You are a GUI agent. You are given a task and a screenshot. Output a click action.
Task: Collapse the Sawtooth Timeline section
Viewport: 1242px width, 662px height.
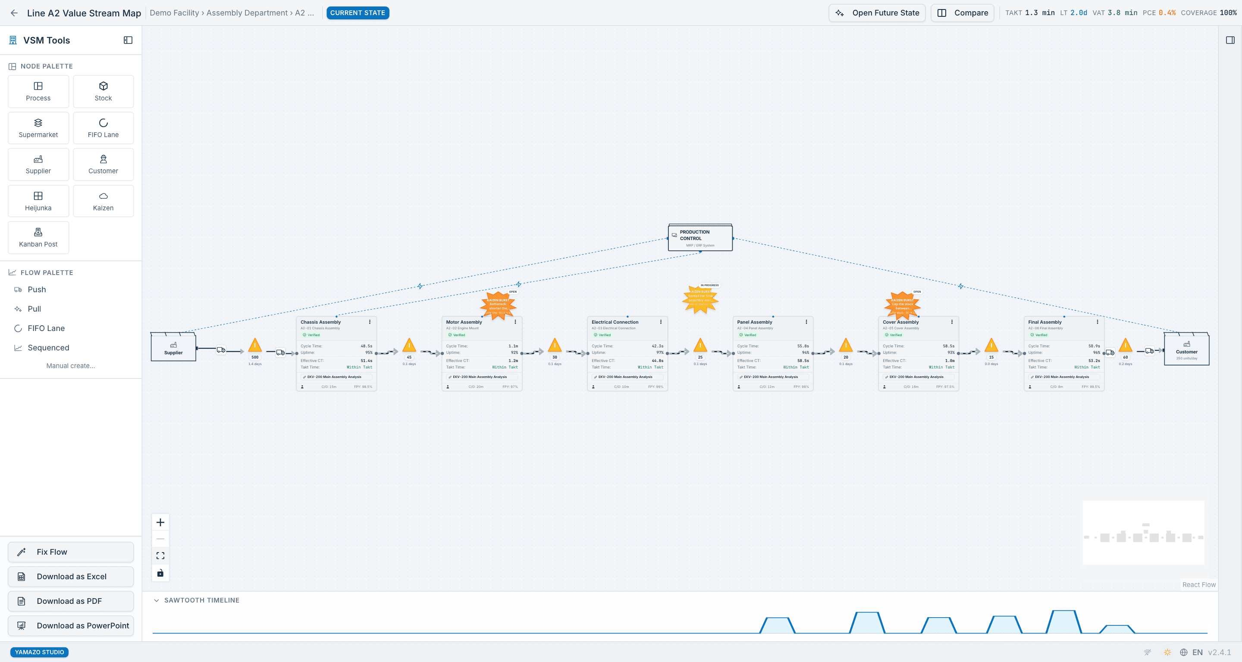156,600
